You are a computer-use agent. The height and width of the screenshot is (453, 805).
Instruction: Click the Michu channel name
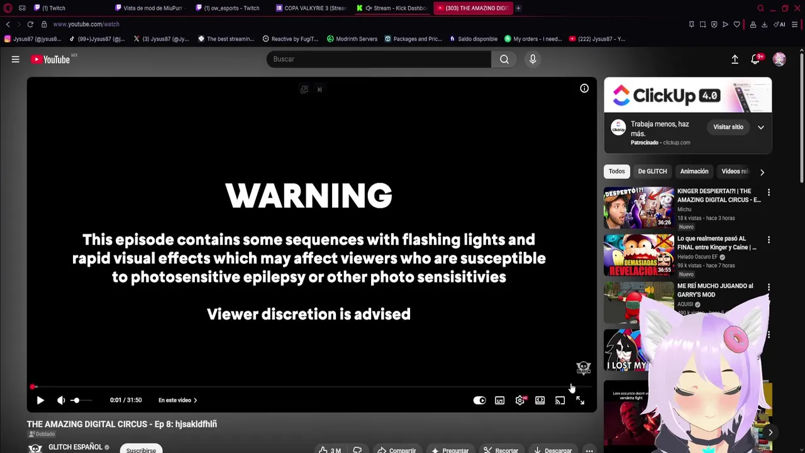click(x=684, y=209)
